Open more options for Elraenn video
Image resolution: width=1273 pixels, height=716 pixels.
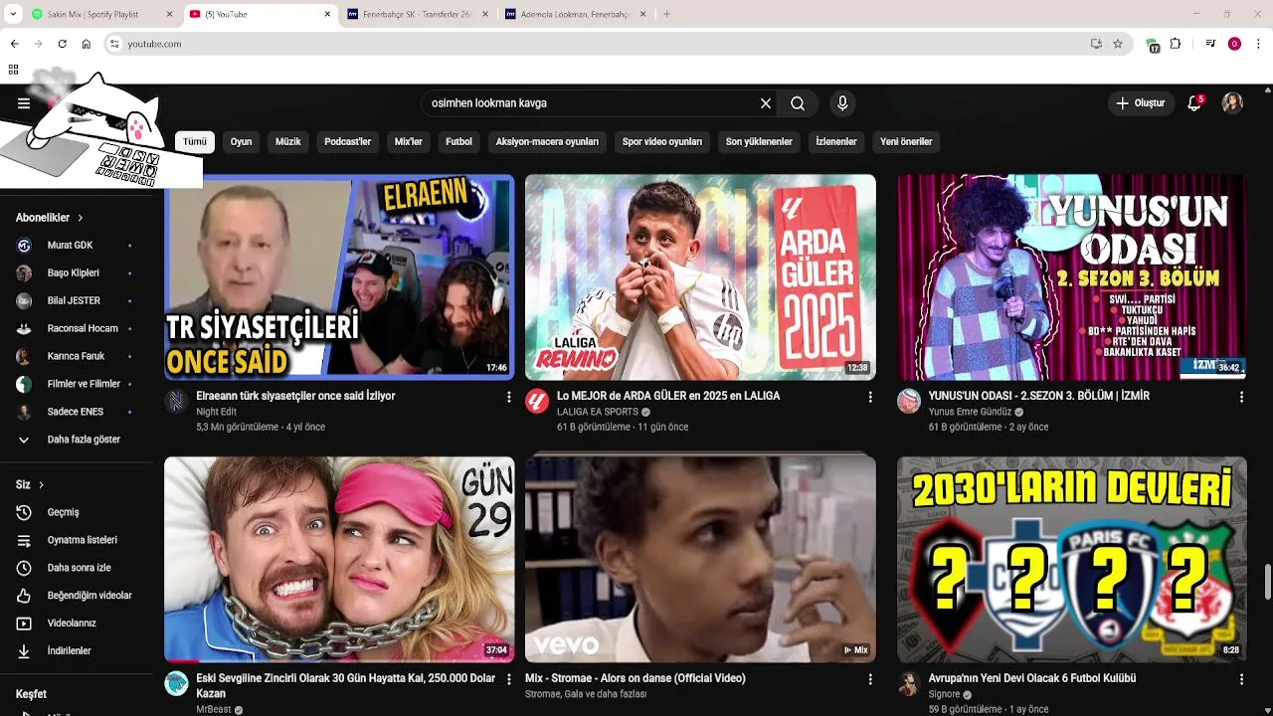tap(509, 397)
